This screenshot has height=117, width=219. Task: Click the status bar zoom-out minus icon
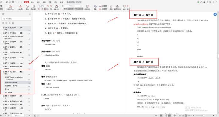click(194, 116)
